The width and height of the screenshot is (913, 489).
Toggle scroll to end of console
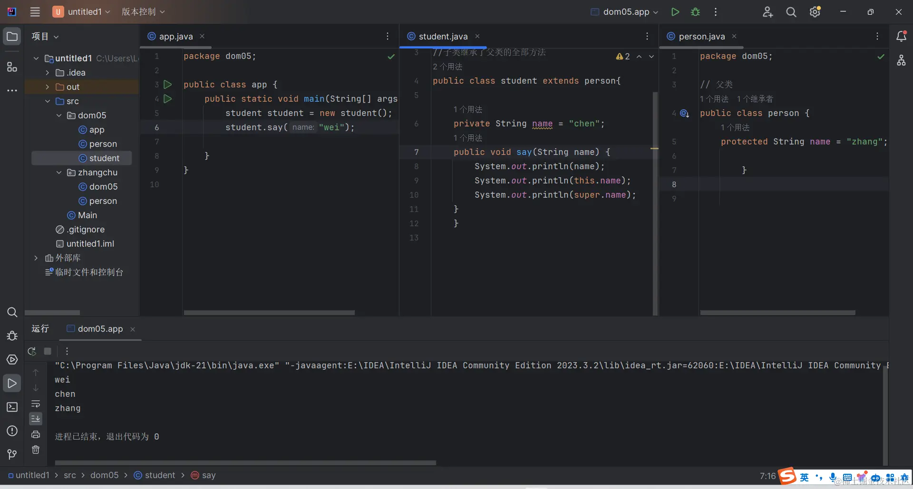36,419
